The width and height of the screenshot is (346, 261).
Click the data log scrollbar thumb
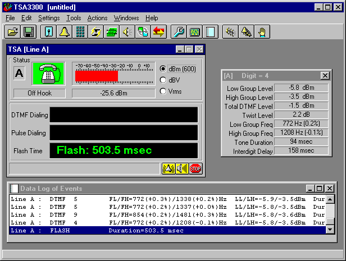pyautogui.click(x=330, y=221)
